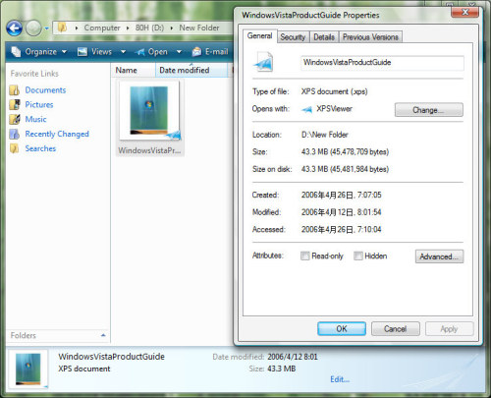Click the Open toolbar icon

139,52
